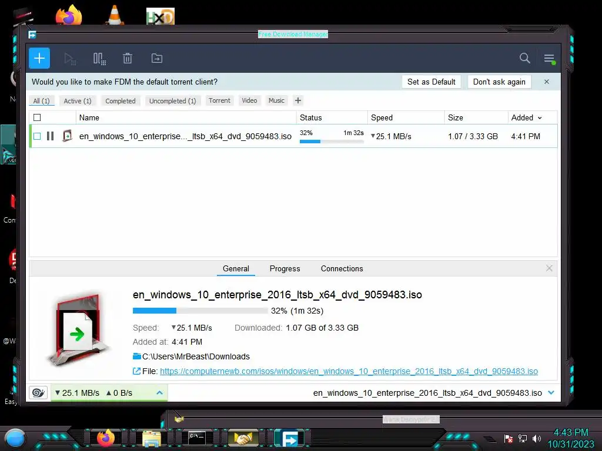This screenshot has width=602, height=451.
Task: Pause selected downloads in toolbar
Action: pos(99,59)
